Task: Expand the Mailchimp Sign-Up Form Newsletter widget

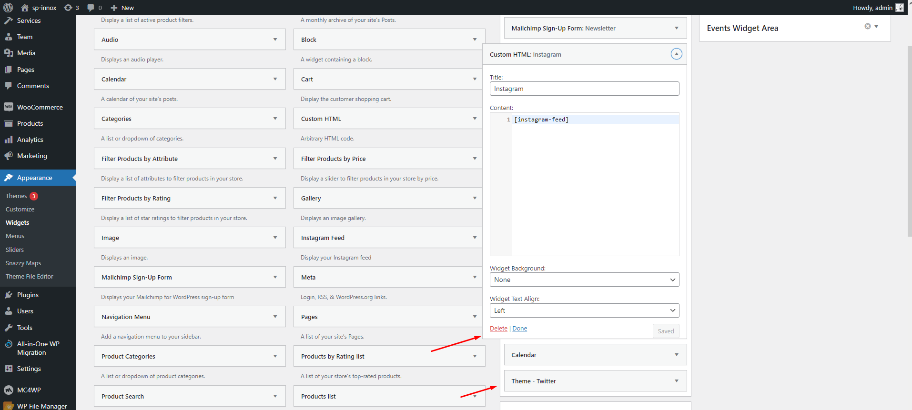Action: point(676,28)
